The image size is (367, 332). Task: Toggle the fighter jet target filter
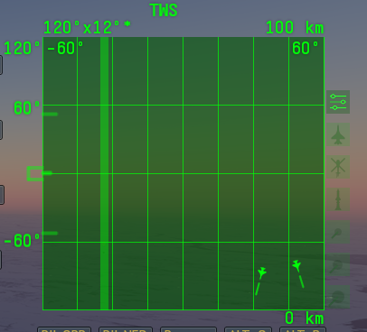[338, 134]
